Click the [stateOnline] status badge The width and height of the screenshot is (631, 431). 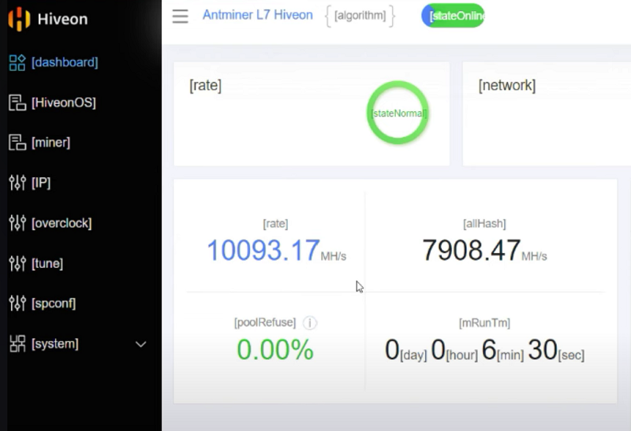pos(453,16)
